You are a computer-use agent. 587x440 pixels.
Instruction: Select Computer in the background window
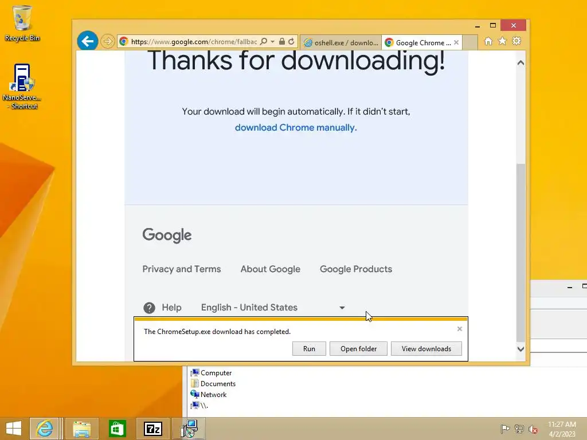tap(212, 373)
